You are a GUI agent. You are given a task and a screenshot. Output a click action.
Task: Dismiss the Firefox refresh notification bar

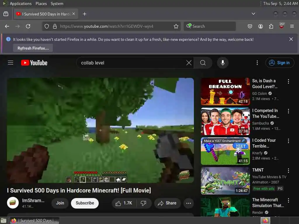291,39
